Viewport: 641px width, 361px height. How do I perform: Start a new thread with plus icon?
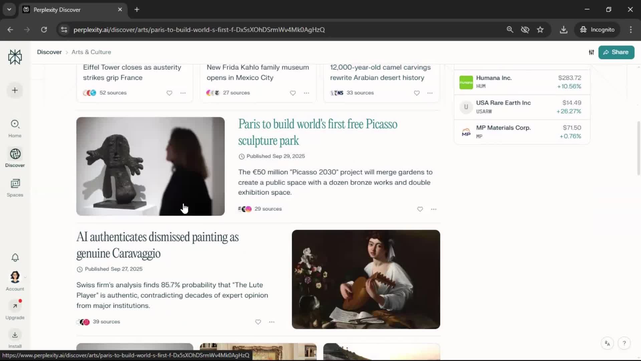point(15,90)
